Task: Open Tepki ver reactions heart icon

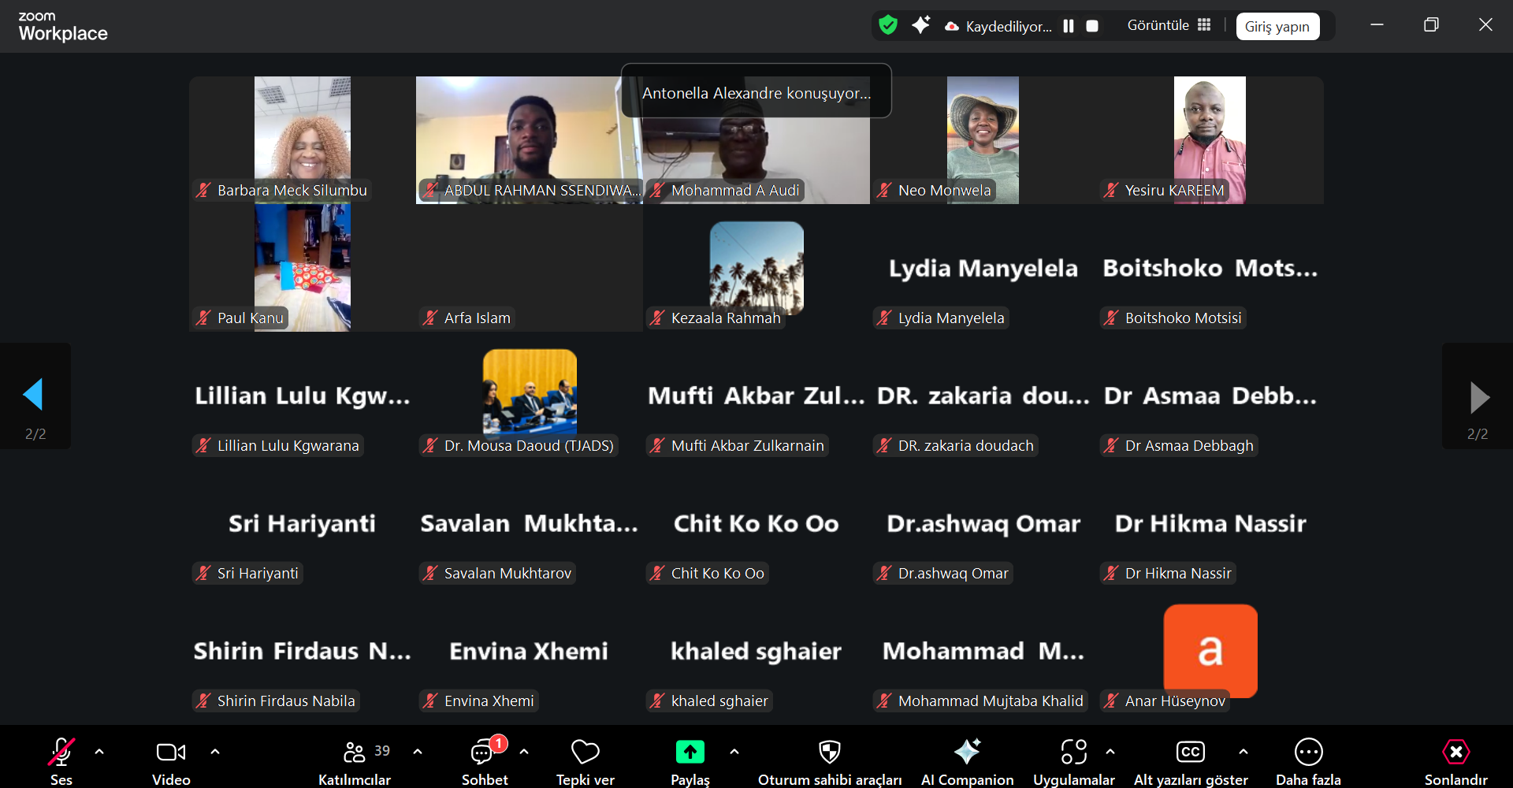Action: coord(585,753)
